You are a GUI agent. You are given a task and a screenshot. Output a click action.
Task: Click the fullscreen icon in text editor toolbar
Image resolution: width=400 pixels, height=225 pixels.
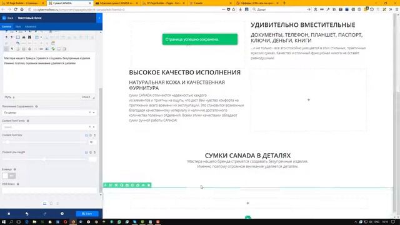click(x=18, y=37)
